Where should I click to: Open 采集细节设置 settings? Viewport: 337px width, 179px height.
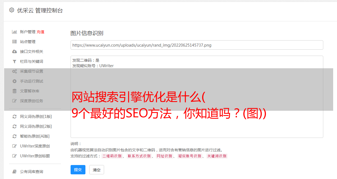click(x=32, y=71)
